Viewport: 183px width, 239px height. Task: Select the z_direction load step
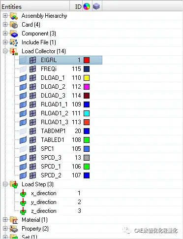(x=44, y=211)
